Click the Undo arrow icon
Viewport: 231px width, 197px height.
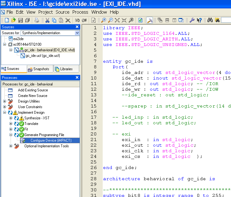pos(77,20)
